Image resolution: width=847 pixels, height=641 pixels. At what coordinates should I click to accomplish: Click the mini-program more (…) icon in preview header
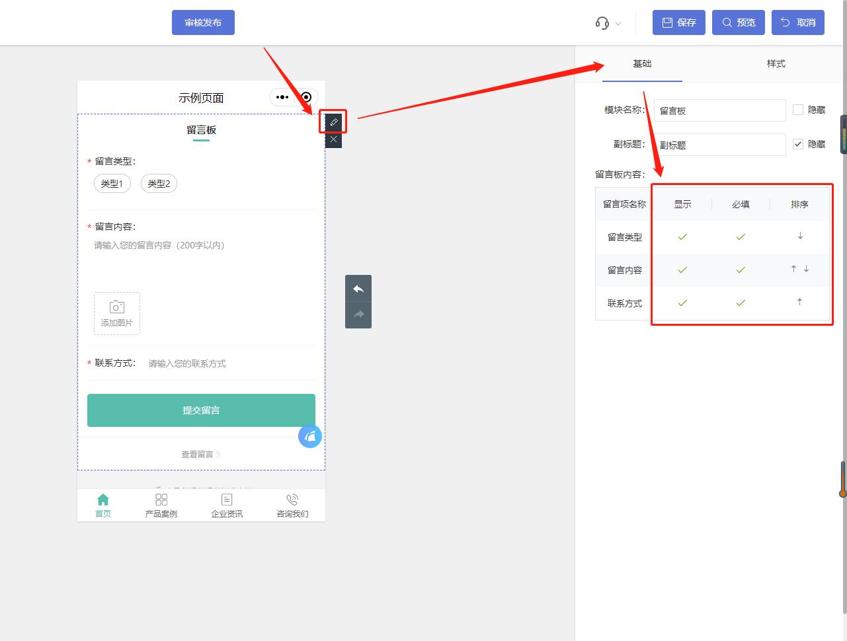pos(282,96)
